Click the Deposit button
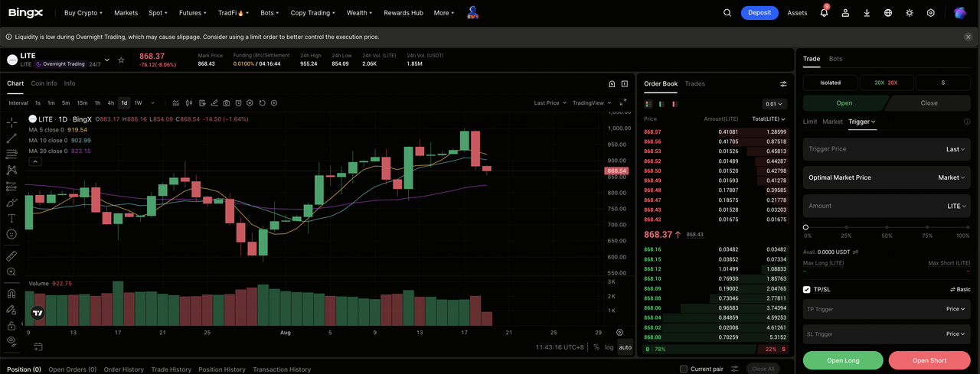 coord(759,13)
